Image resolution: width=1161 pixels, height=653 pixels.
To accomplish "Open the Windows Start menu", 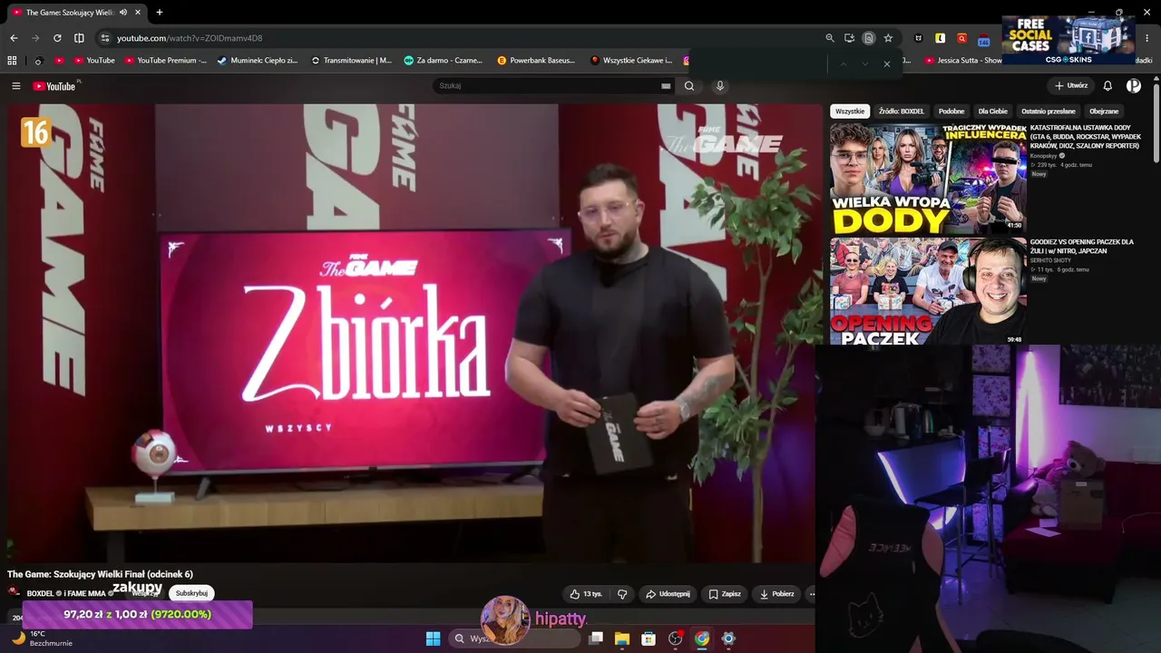I will (x=433, y=638).
